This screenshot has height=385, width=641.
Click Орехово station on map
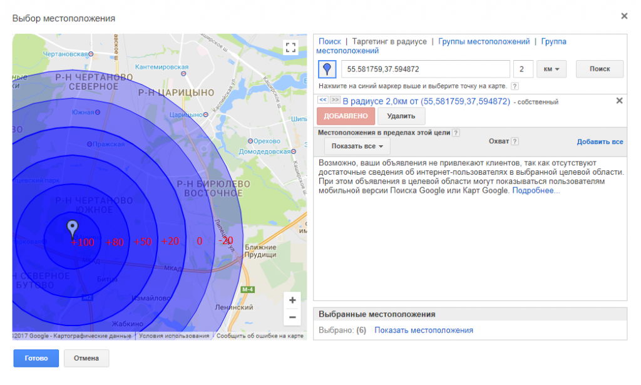pyautogui.click(x=264, y=141)
